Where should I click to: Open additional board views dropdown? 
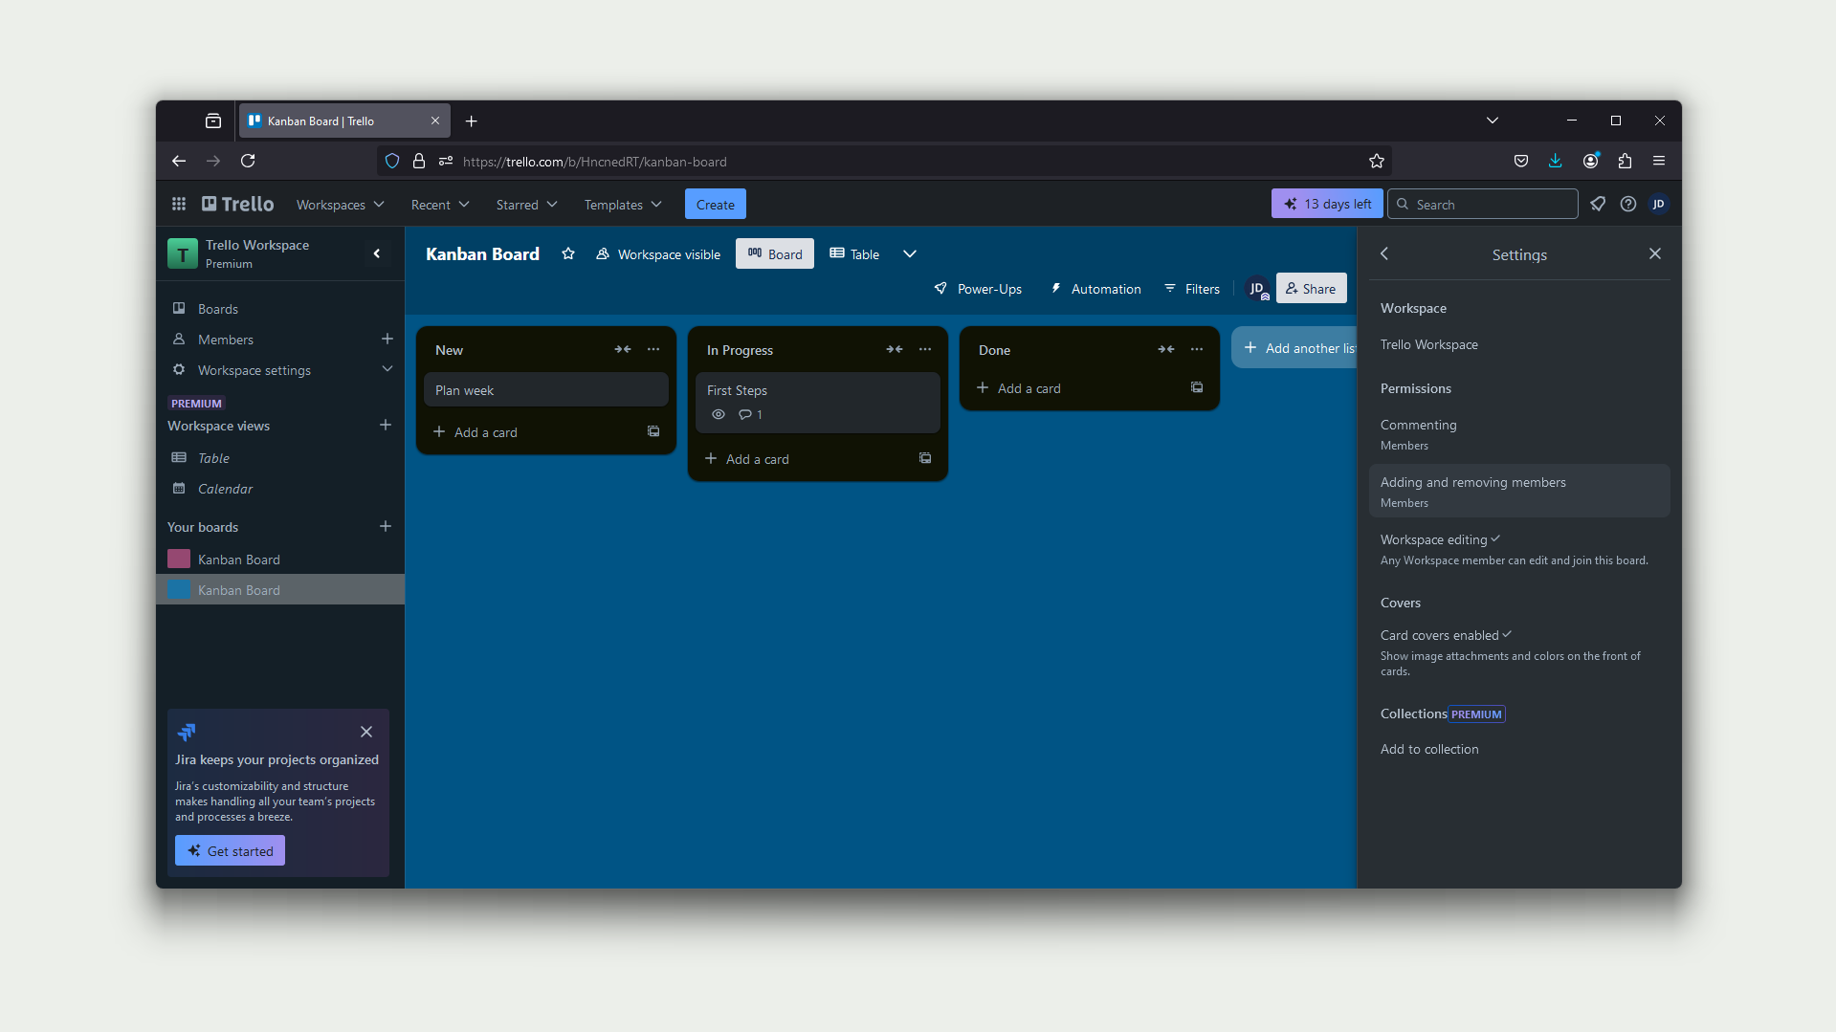point(910,253)
